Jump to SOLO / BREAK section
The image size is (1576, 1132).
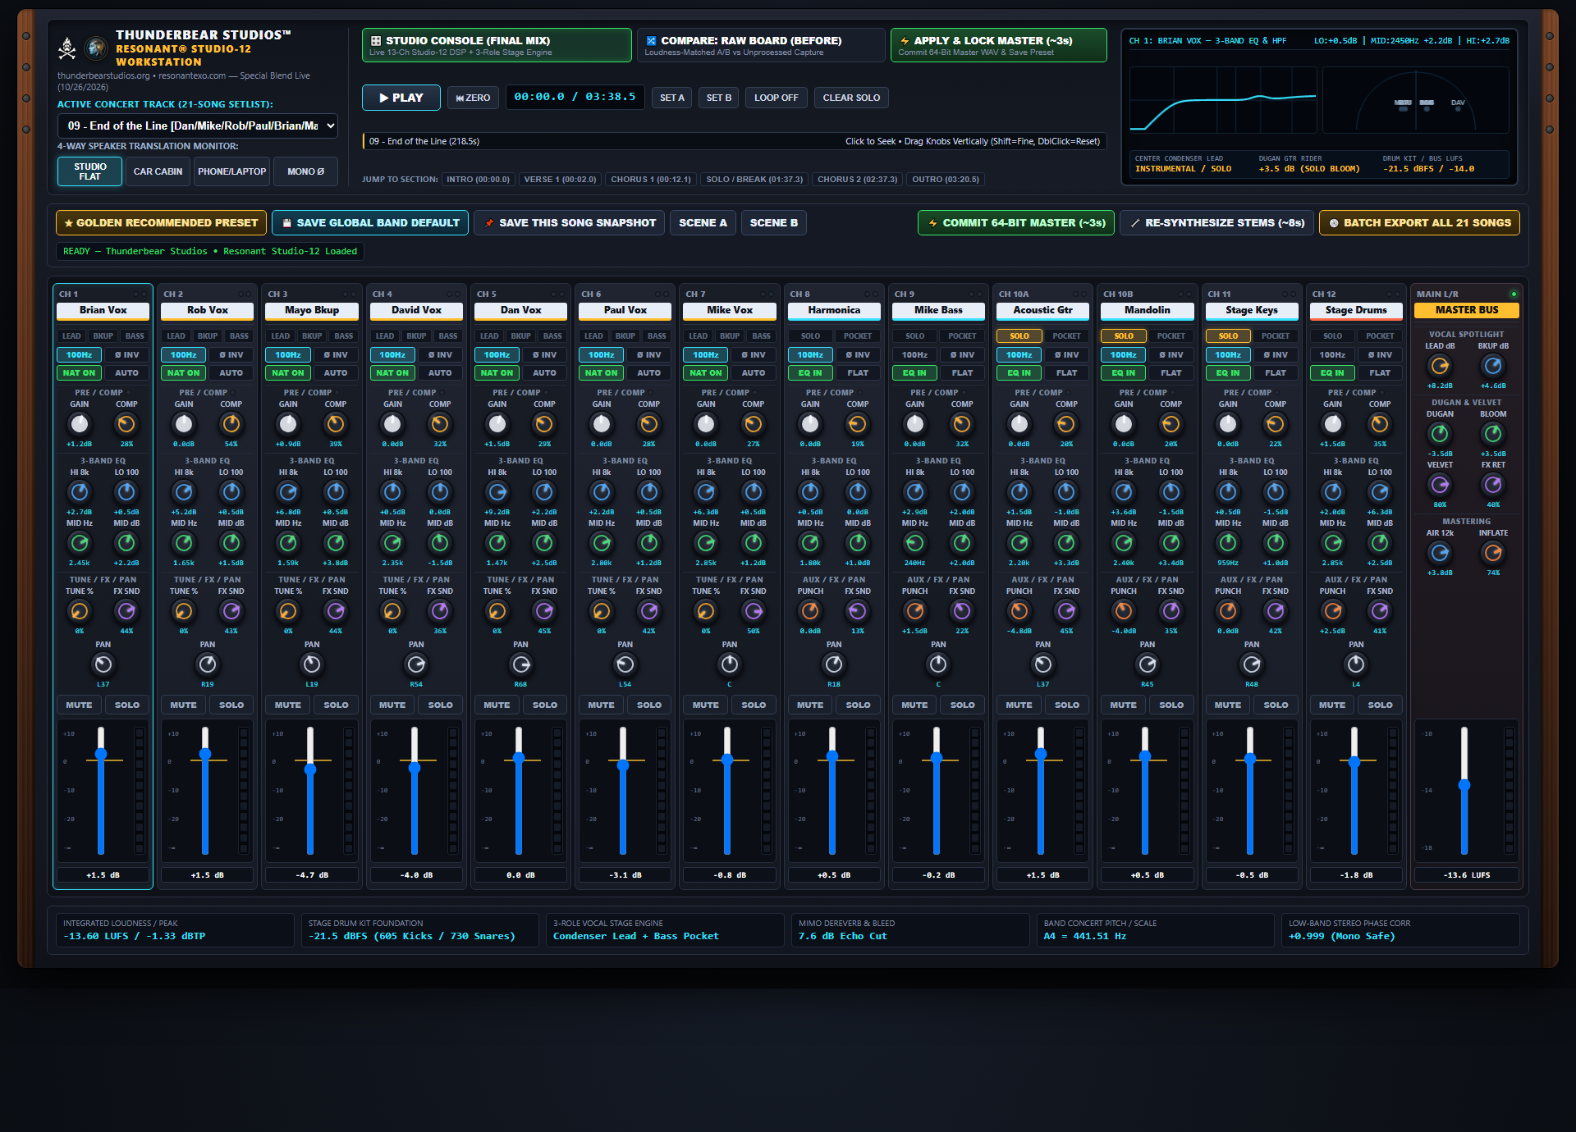(x=755, y=180)
